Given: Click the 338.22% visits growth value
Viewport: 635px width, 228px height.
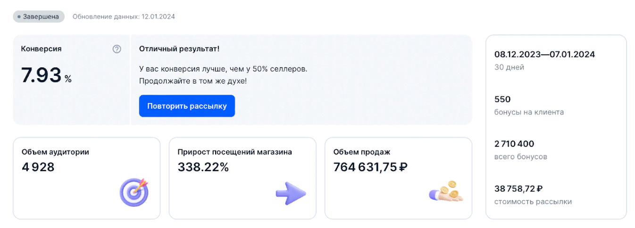Looking at the screenshot, I should [203, 167].
